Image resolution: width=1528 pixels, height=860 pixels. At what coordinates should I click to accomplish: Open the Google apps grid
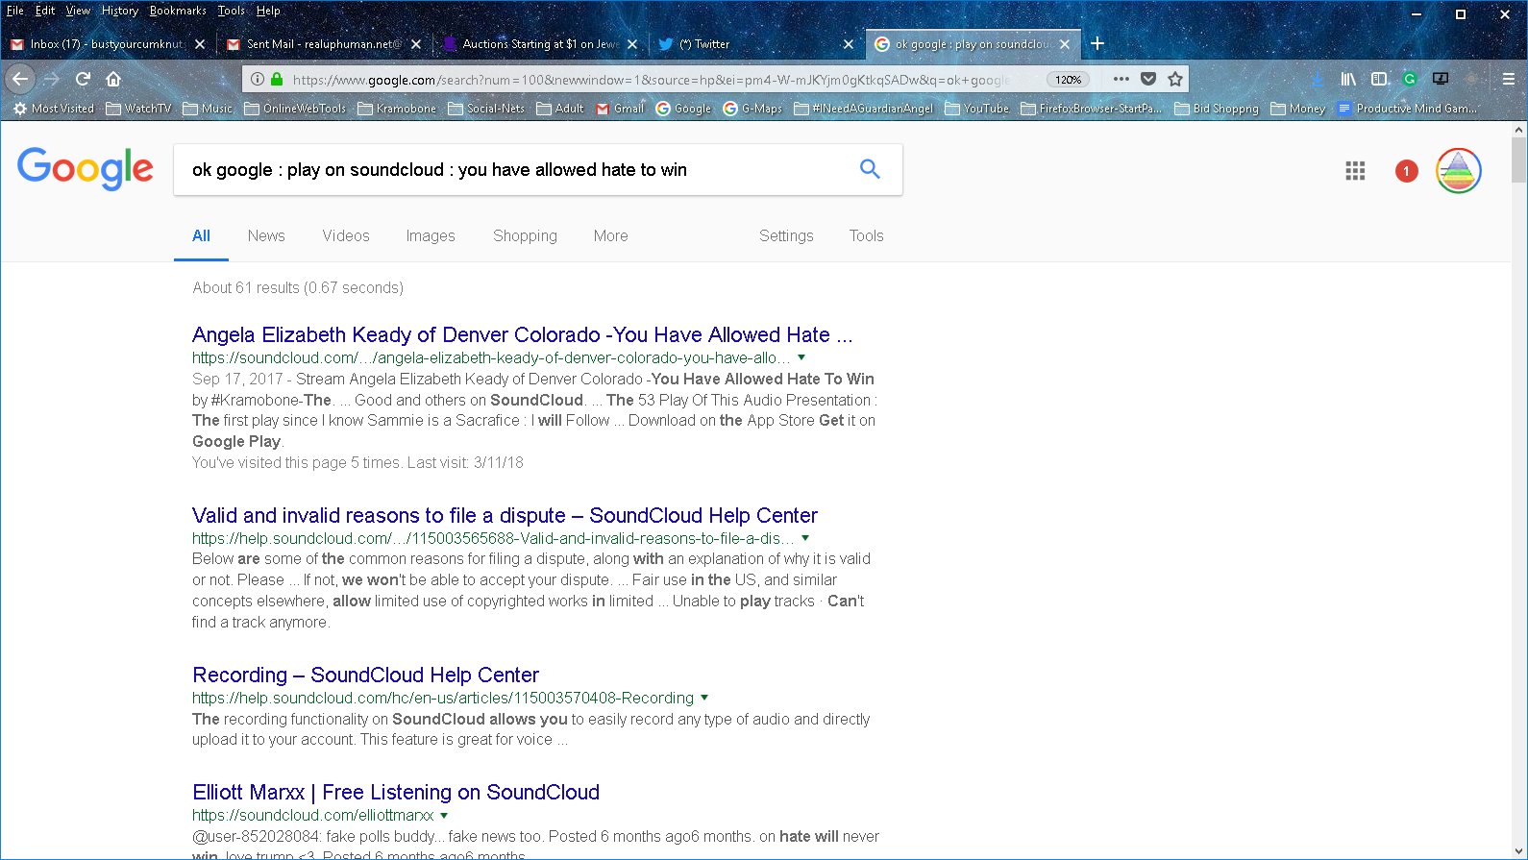(1355, 171)
